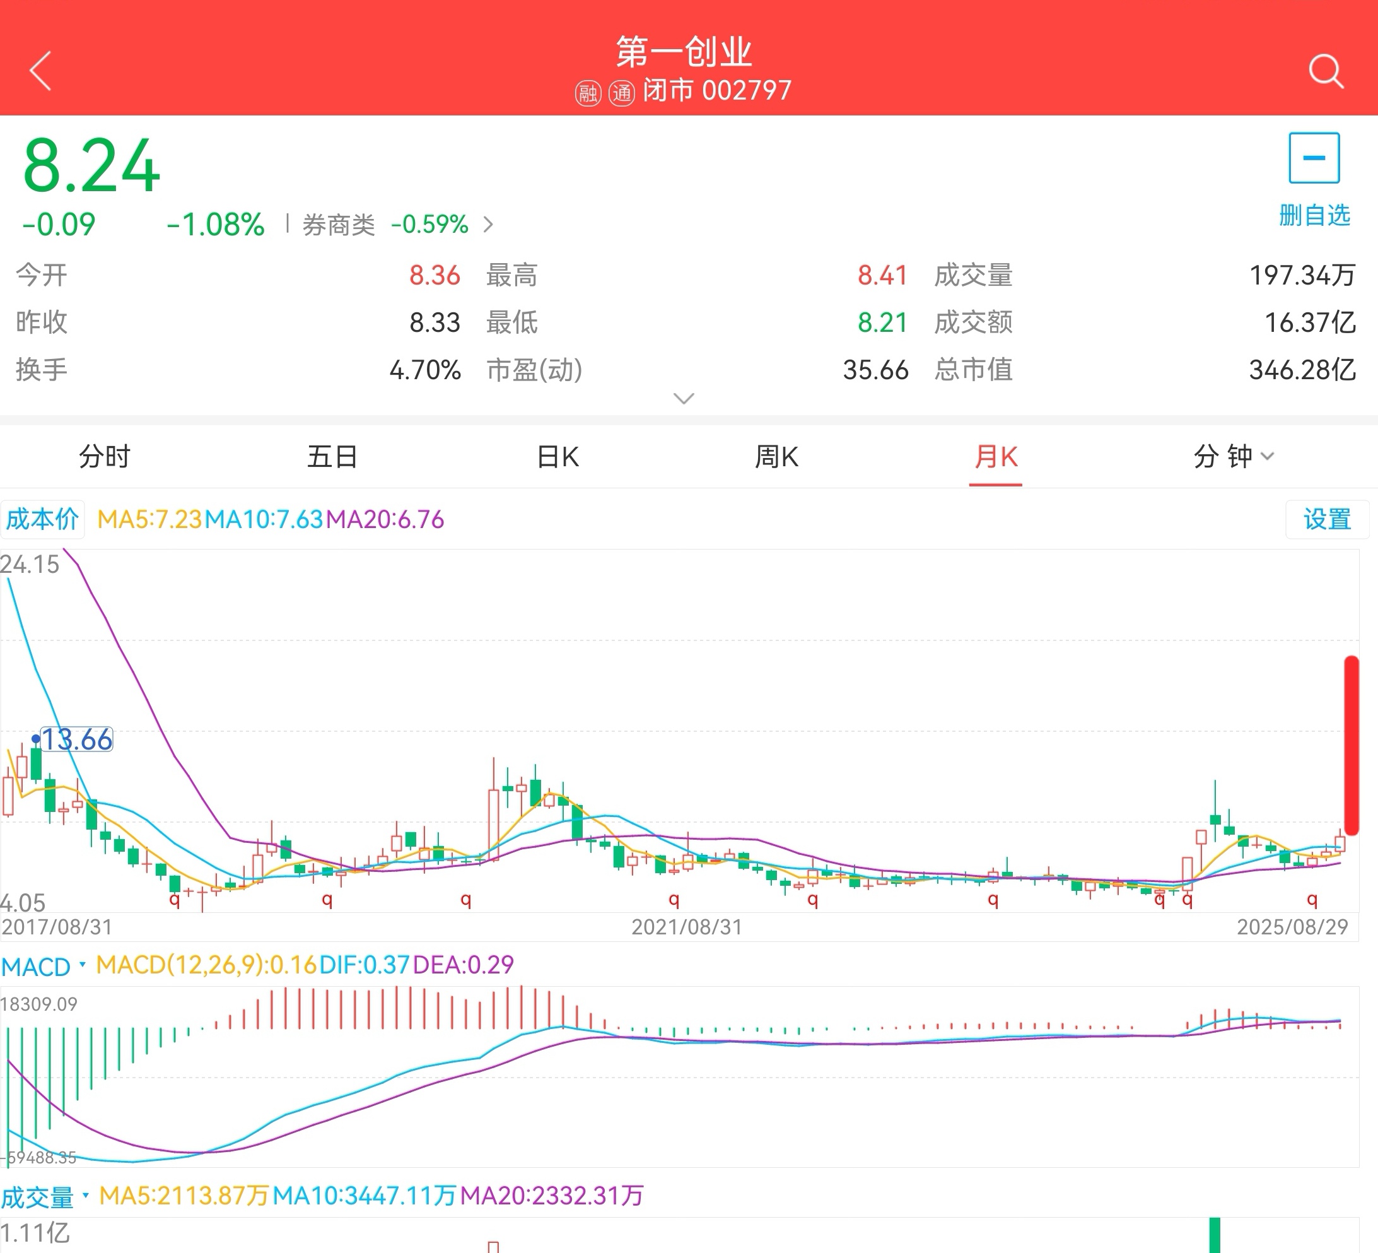Tap the MA10:7.63 label
The image size is (1378, 1253).
point(264,519)
